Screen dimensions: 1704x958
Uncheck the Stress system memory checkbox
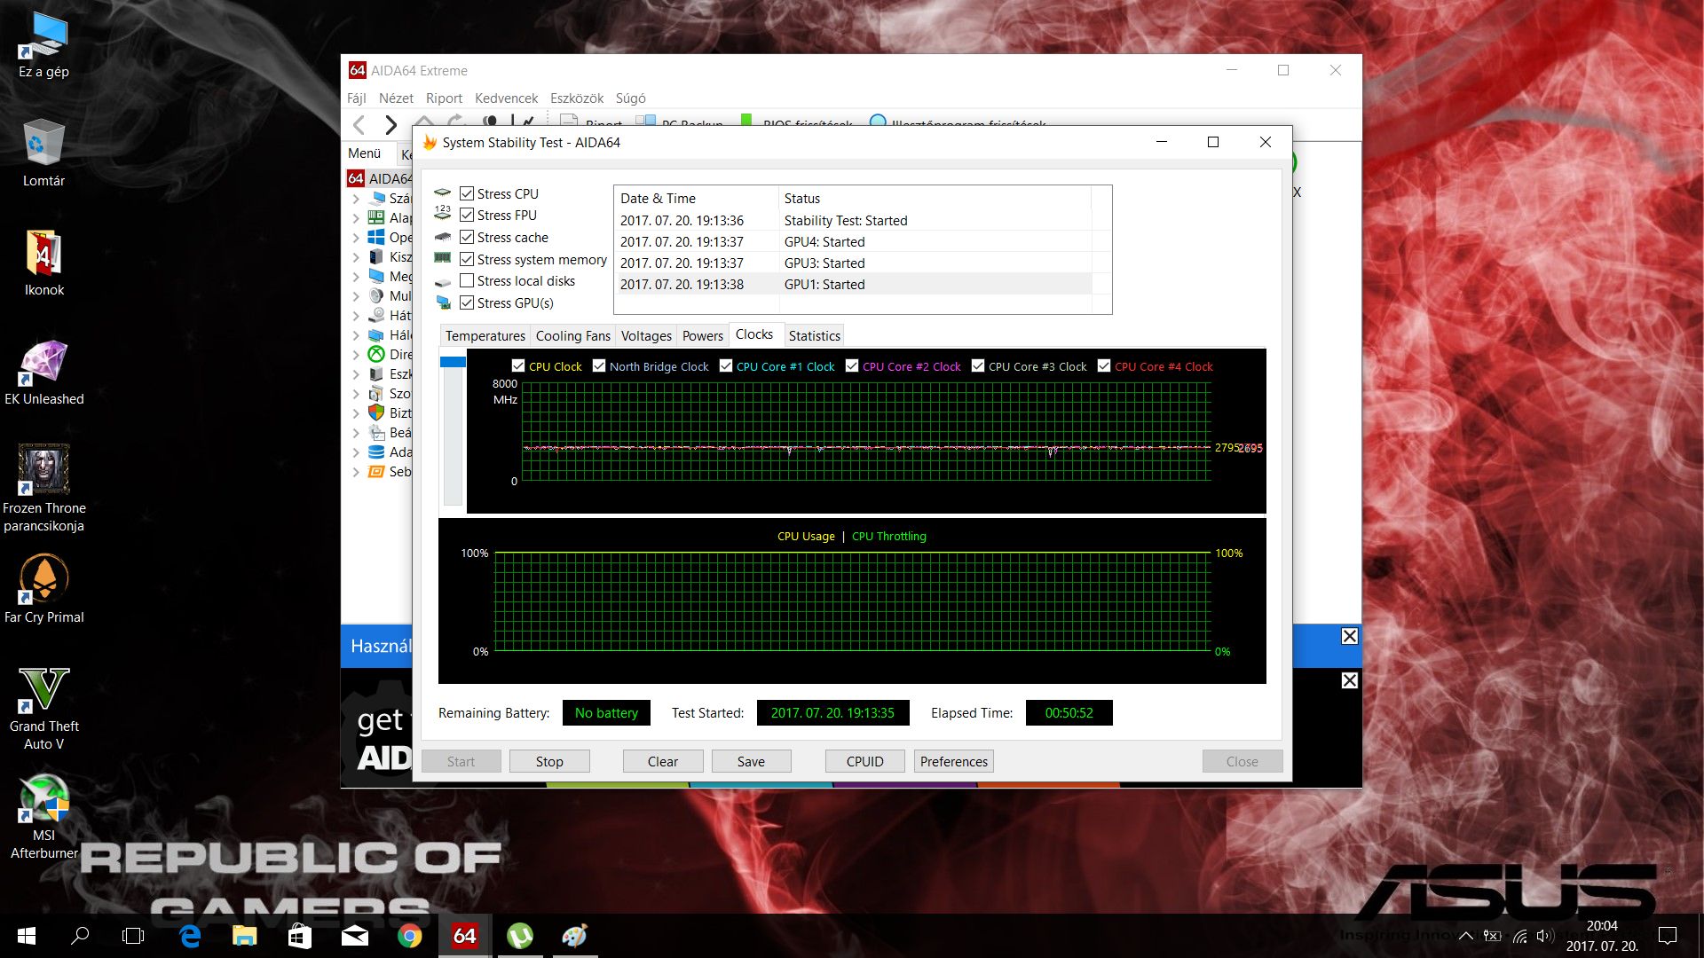467,259
